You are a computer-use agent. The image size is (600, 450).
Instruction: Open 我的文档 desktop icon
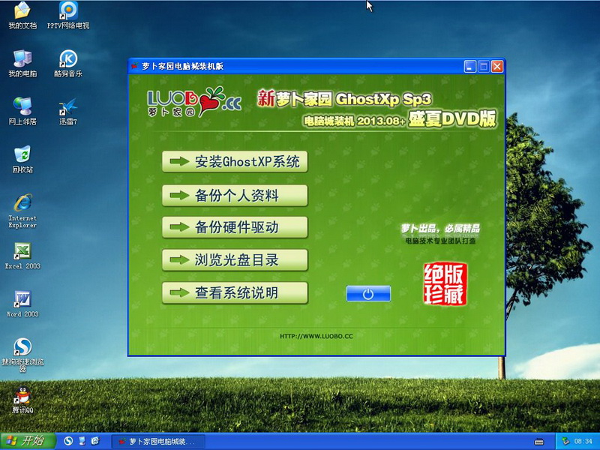[22, 12]
